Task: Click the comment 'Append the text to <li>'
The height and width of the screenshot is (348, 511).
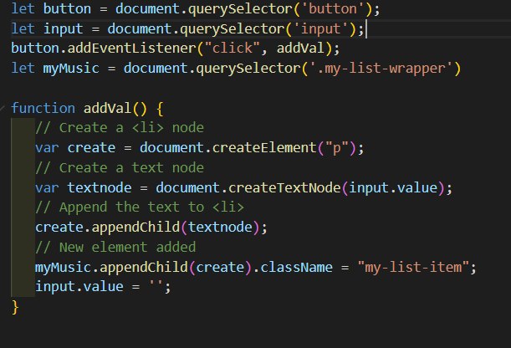Action: pos(140,207)
